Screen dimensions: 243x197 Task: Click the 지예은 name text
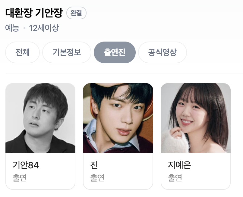click(179, 165)
